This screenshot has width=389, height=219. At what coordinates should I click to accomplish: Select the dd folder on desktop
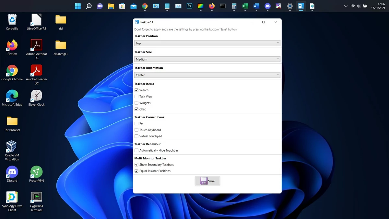coord(61,22)
